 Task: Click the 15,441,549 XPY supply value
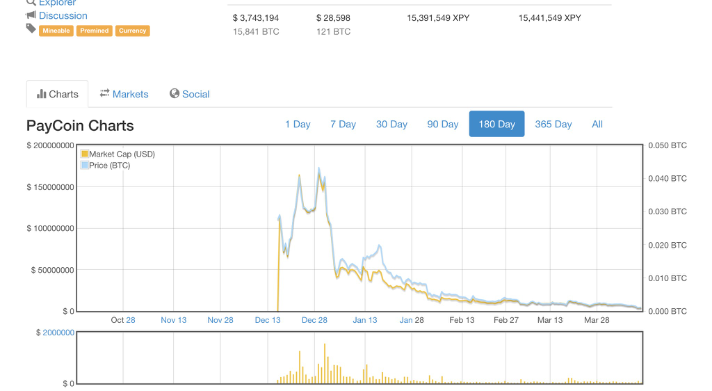click(550, 17)
